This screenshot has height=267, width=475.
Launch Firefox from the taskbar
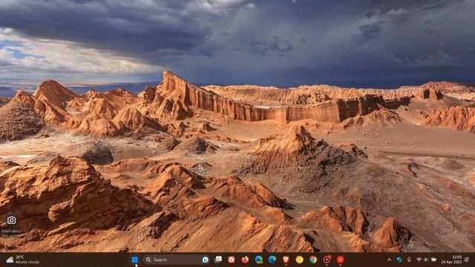tap(245, 260)
